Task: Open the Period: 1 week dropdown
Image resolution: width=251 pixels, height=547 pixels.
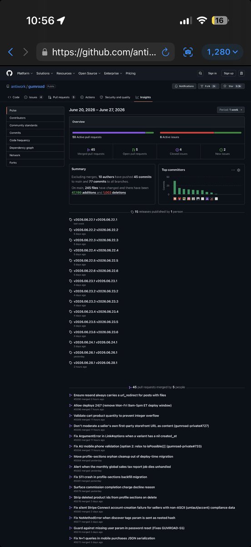Action: pos(231,110)
